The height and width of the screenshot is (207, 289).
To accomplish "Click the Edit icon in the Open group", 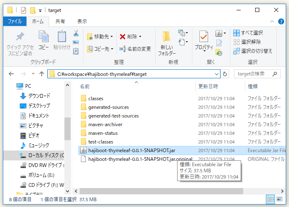I will click(x=219, y=43).
